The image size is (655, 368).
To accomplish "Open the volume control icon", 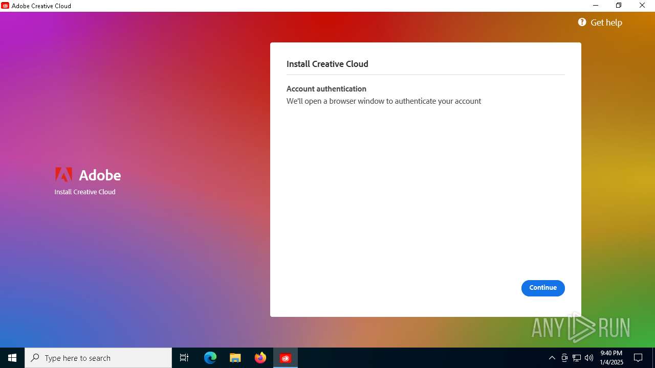I will pos(589,358).
